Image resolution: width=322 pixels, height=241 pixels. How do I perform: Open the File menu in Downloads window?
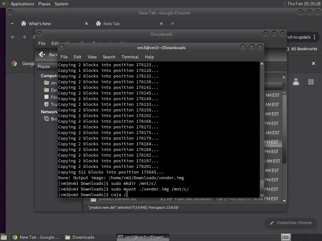[x=42, y=43]
